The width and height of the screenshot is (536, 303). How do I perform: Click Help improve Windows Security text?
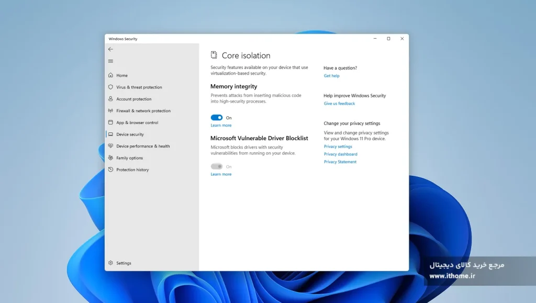coord(354,96)
